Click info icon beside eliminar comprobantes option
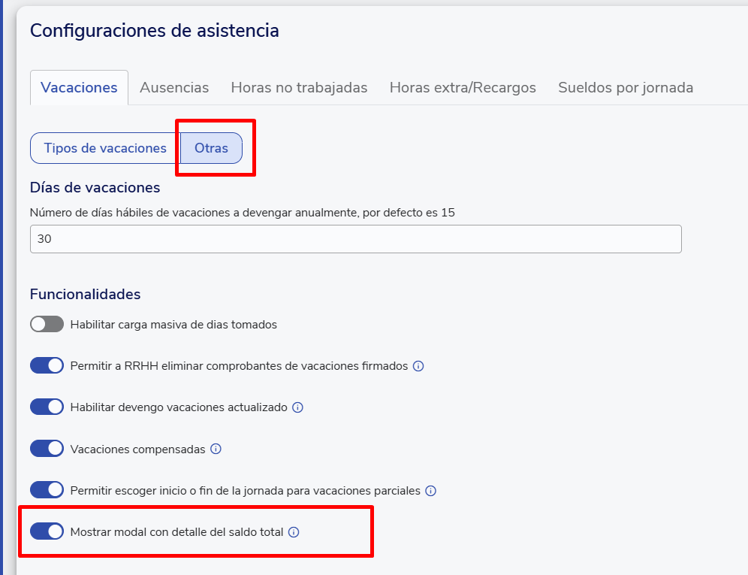748x575 pixels. tap(419, 366)
